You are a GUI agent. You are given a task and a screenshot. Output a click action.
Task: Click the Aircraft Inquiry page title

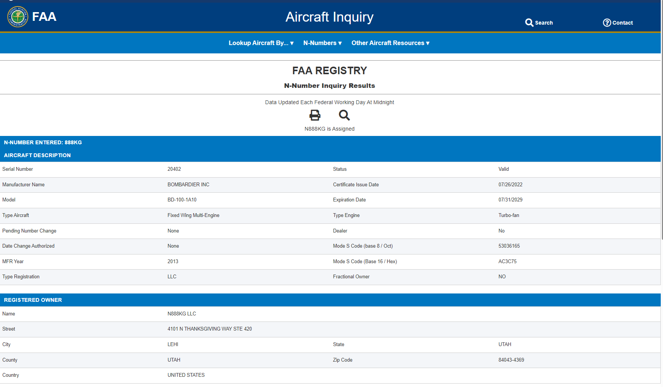[329, 17]
